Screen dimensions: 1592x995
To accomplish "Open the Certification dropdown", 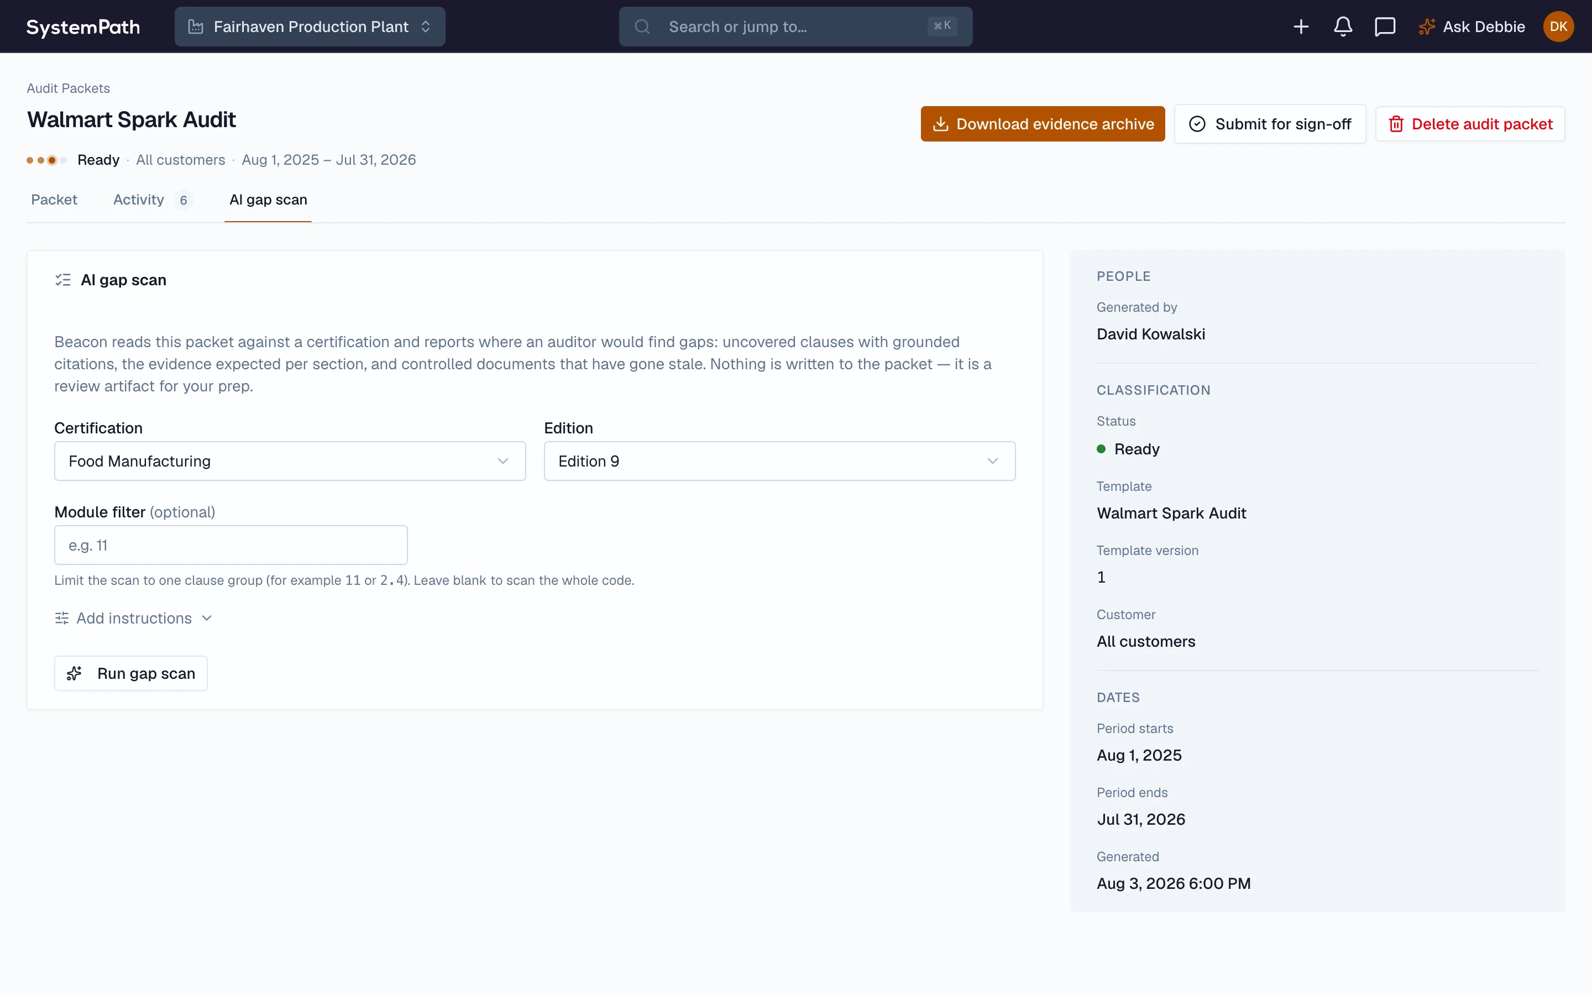I will (290, 462).
